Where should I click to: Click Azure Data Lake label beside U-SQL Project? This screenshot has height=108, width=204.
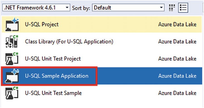click(177, 24)
